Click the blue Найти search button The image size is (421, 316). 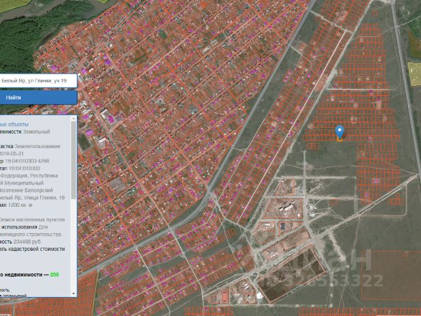point(38,97)
